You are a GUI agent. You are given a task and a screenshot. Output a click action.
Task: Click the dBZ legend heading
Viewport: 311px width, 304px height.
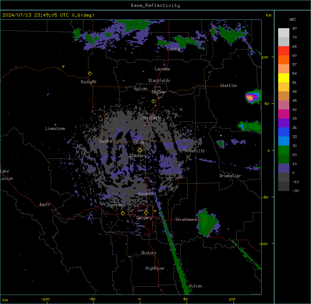(x=292, y=19)
